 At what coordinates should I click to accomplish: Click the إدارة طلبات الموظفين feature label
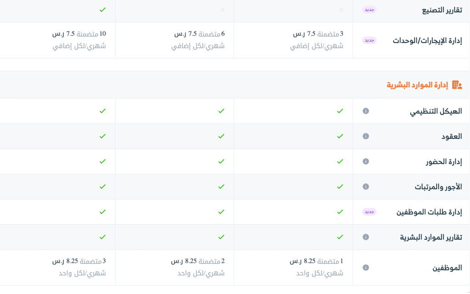click(x=429, y=212)
